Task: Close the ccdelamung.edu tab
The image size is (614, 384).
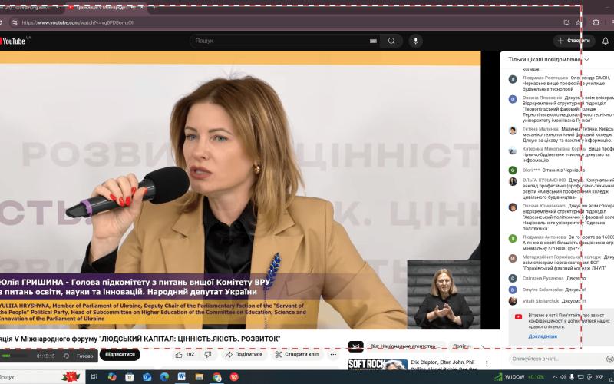Action: click(57, 8)
